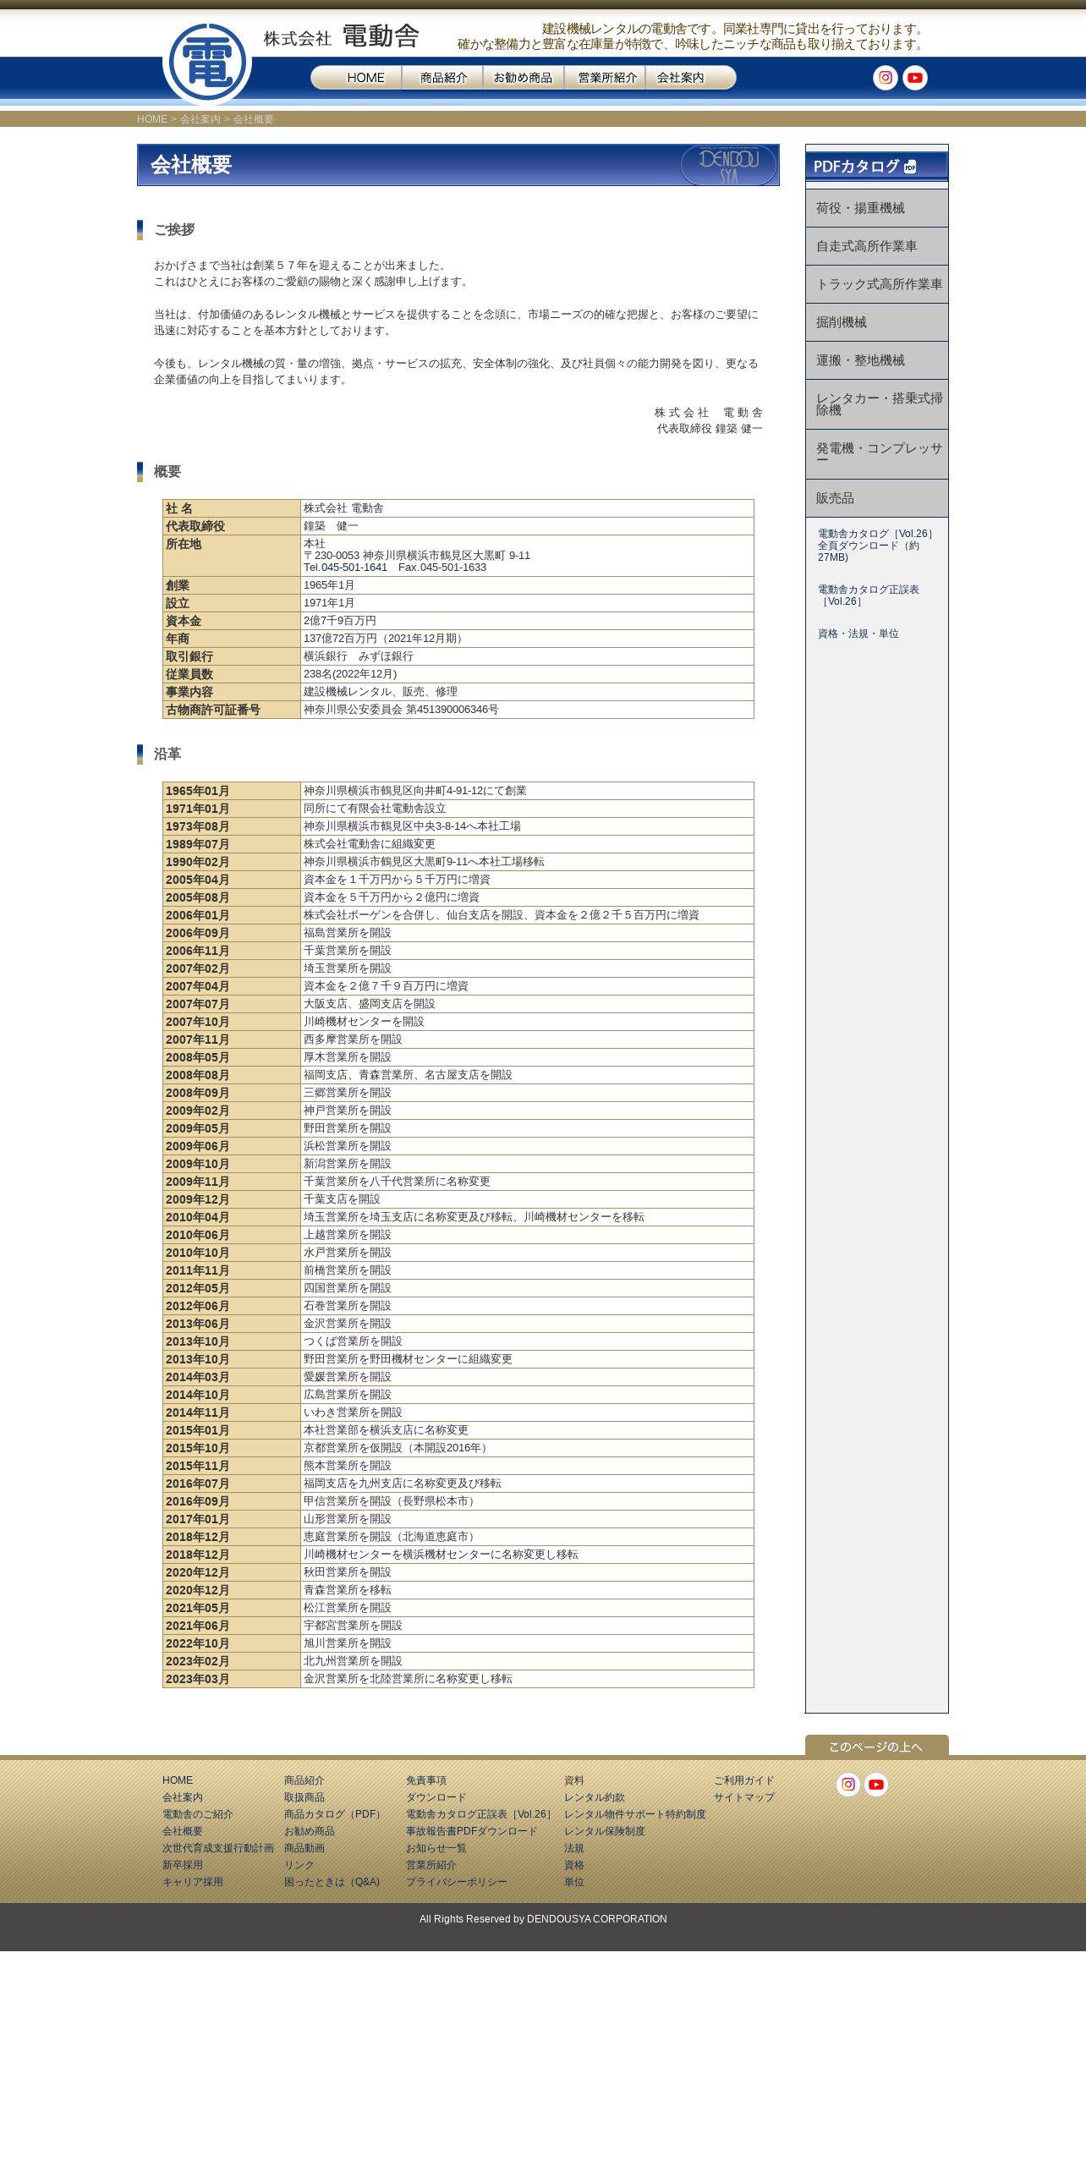Select 販売品 catalog category
This screenshot has height=2172, width=1086.
click(x=877, y=498)
